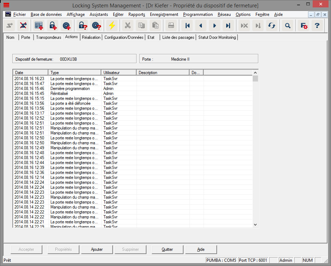Viewport: 331px width, 266px height.
Task: Open the Programmation menu
Action: 198,14
